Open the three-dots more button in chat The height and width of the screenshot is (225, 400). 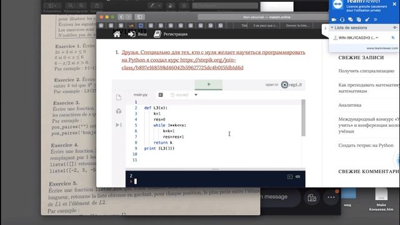click(x=331, y=197)
